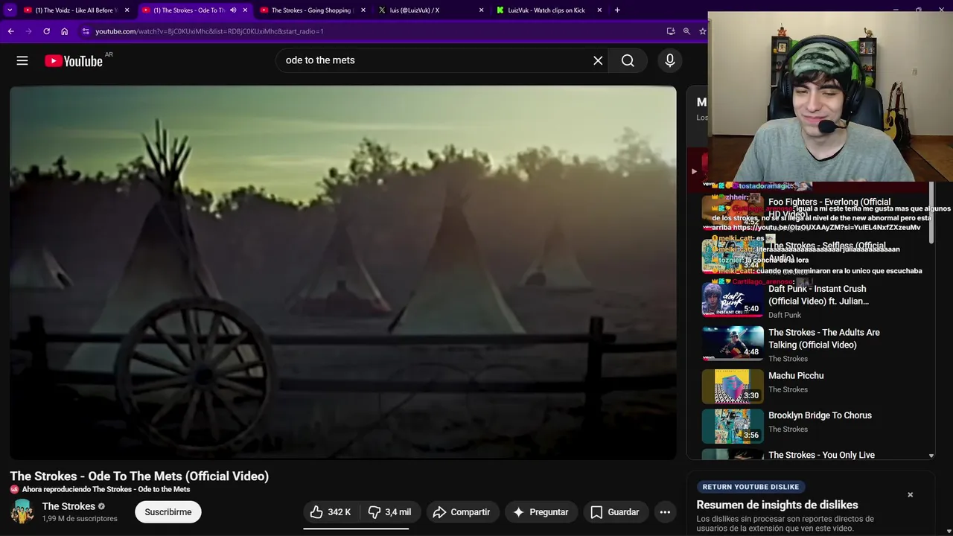This screenshot has height=536, width=953.
Task: Open Daft Punk Instant Crush thumbnail
Action: pos(733,299)
